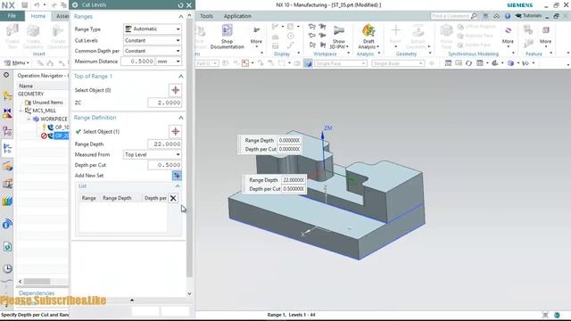Click the navigator horizontal scrollbar

click(37, 282)
